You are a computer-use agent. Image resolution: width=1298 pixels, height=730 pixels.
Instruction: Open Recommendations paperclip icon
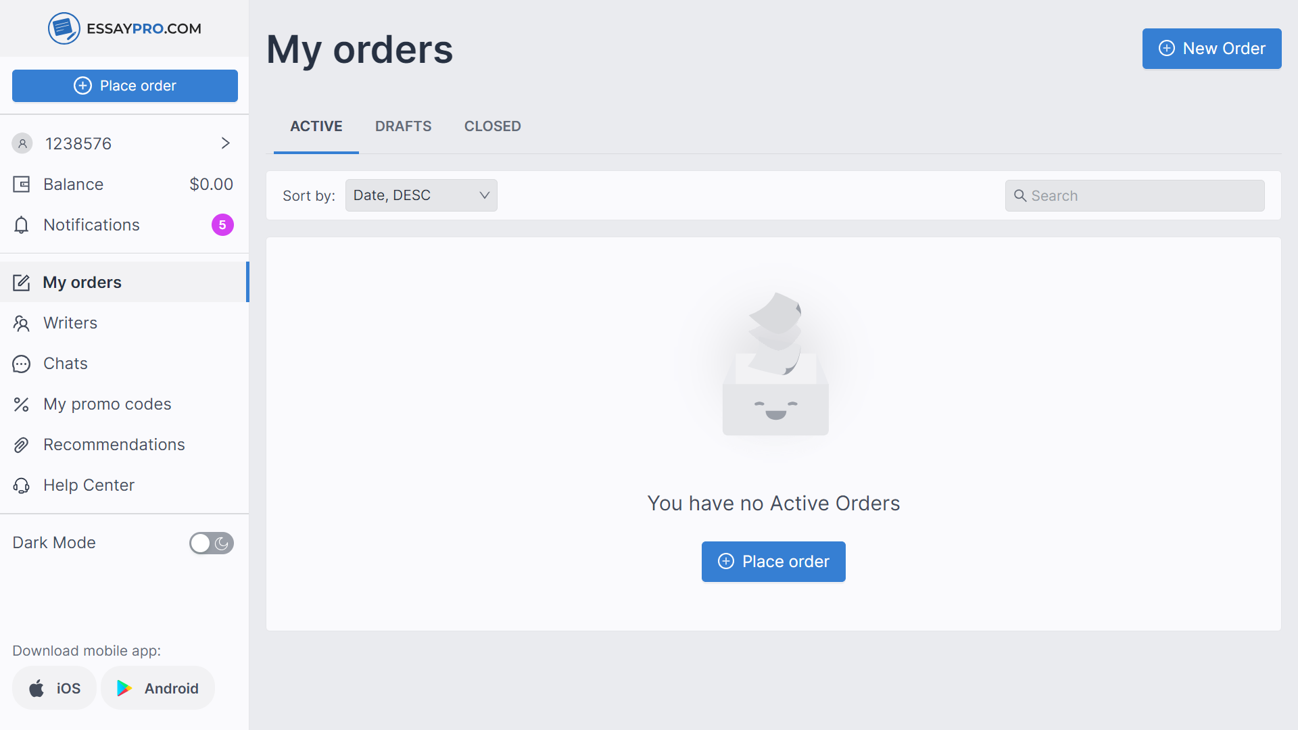tap(22, 445)
